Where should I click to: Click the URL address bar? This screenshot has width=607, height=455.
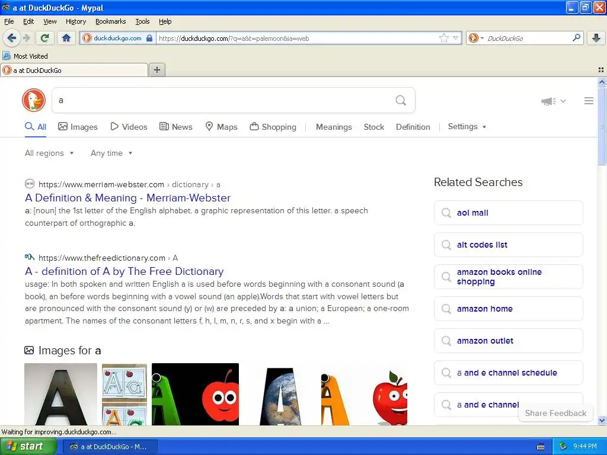298,38
